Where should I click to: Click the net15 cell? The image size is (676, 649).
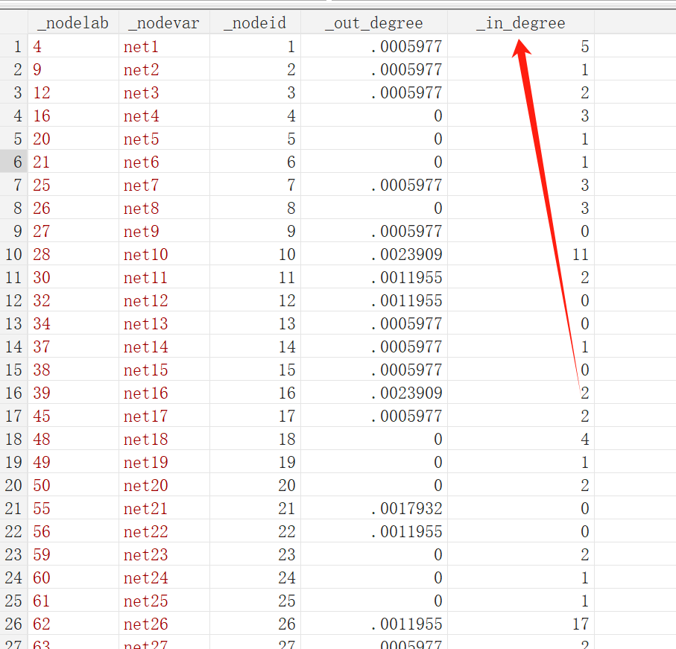[164, 370]
